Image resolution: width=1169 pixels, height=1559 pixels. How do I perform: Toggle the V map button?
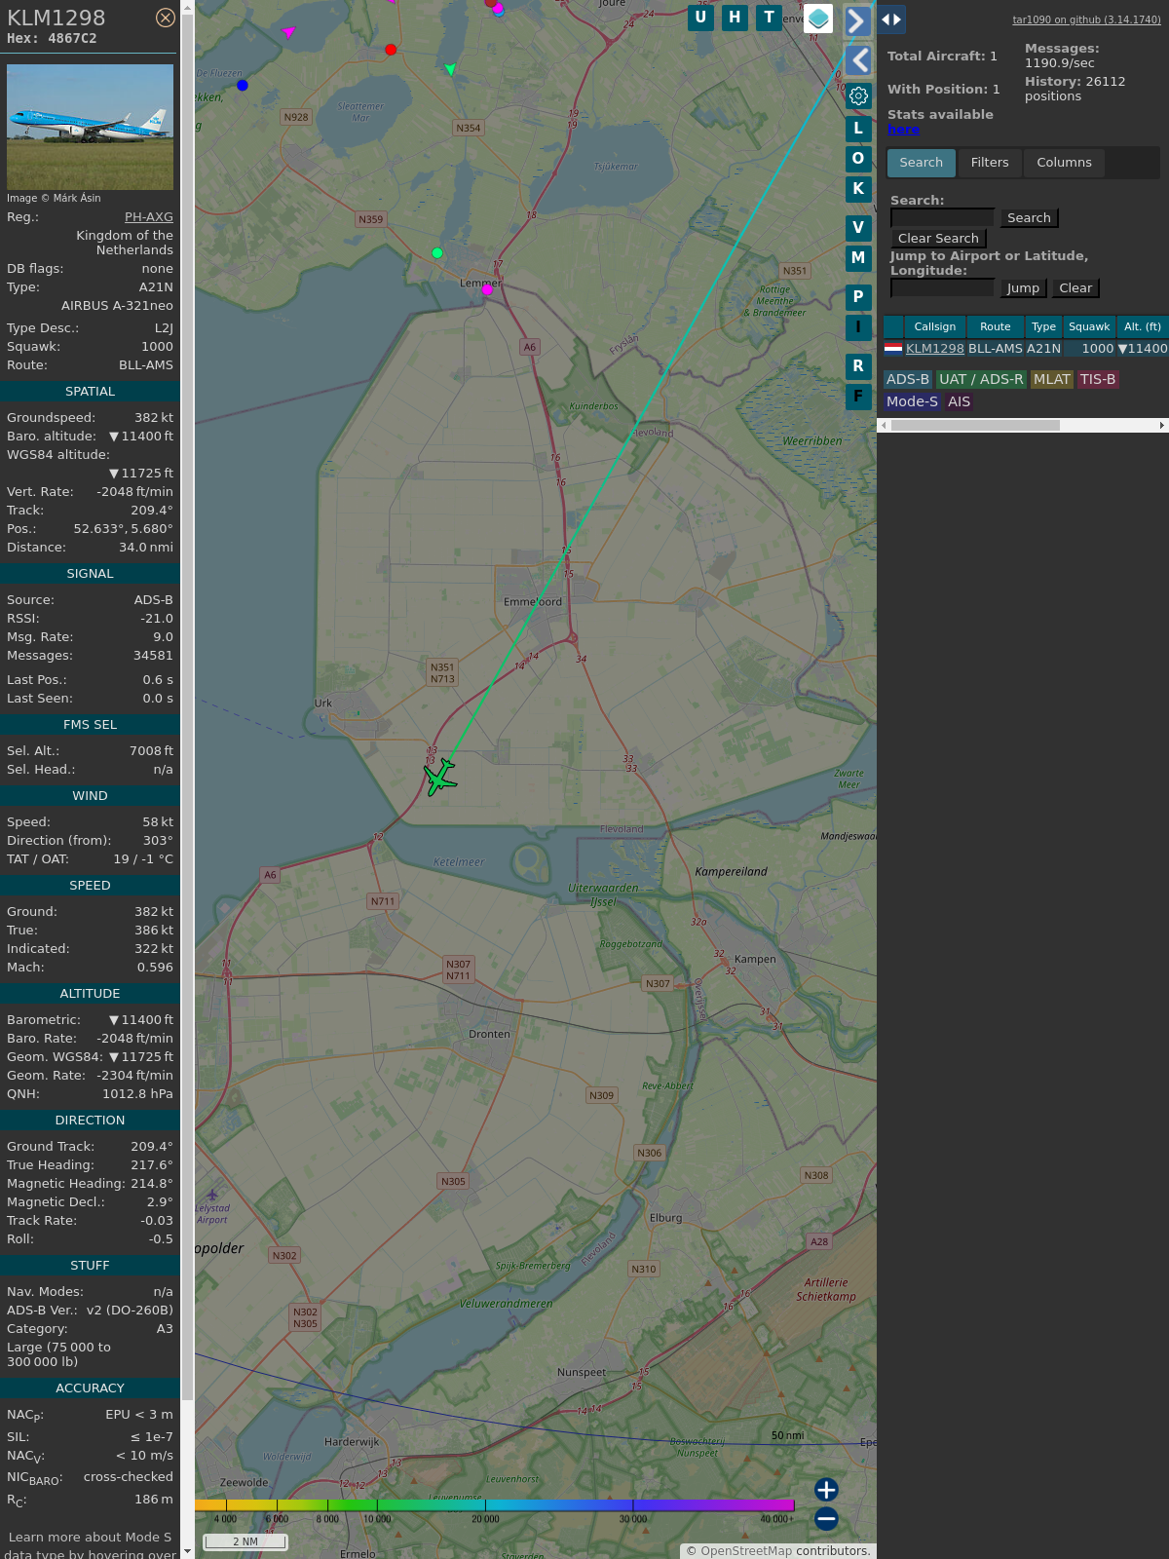[x=858, y=228]
